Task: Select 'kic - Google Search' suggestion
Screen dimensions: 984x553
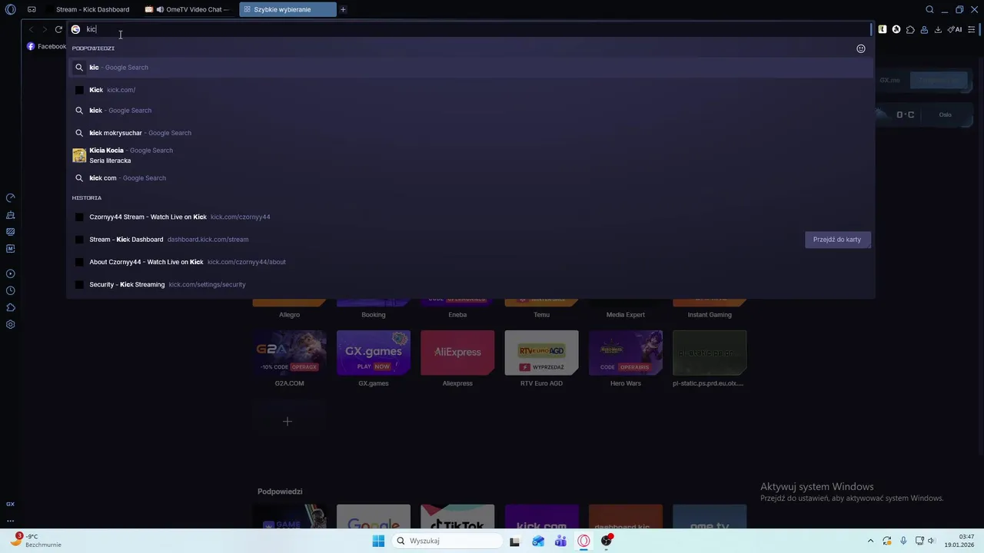Action: [x=472, y=68]
